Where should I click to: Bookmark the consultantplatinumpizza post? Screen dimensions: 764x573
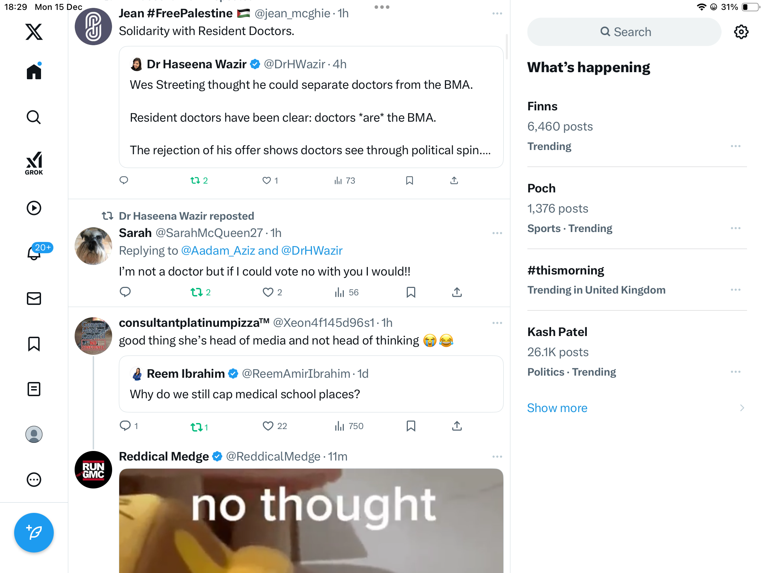[411, 426]
